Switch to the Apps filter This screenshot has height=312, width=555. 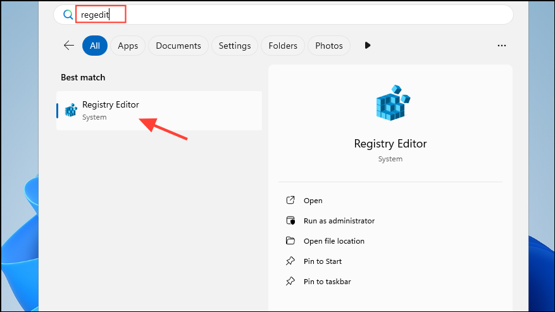[x=128, y=46]
